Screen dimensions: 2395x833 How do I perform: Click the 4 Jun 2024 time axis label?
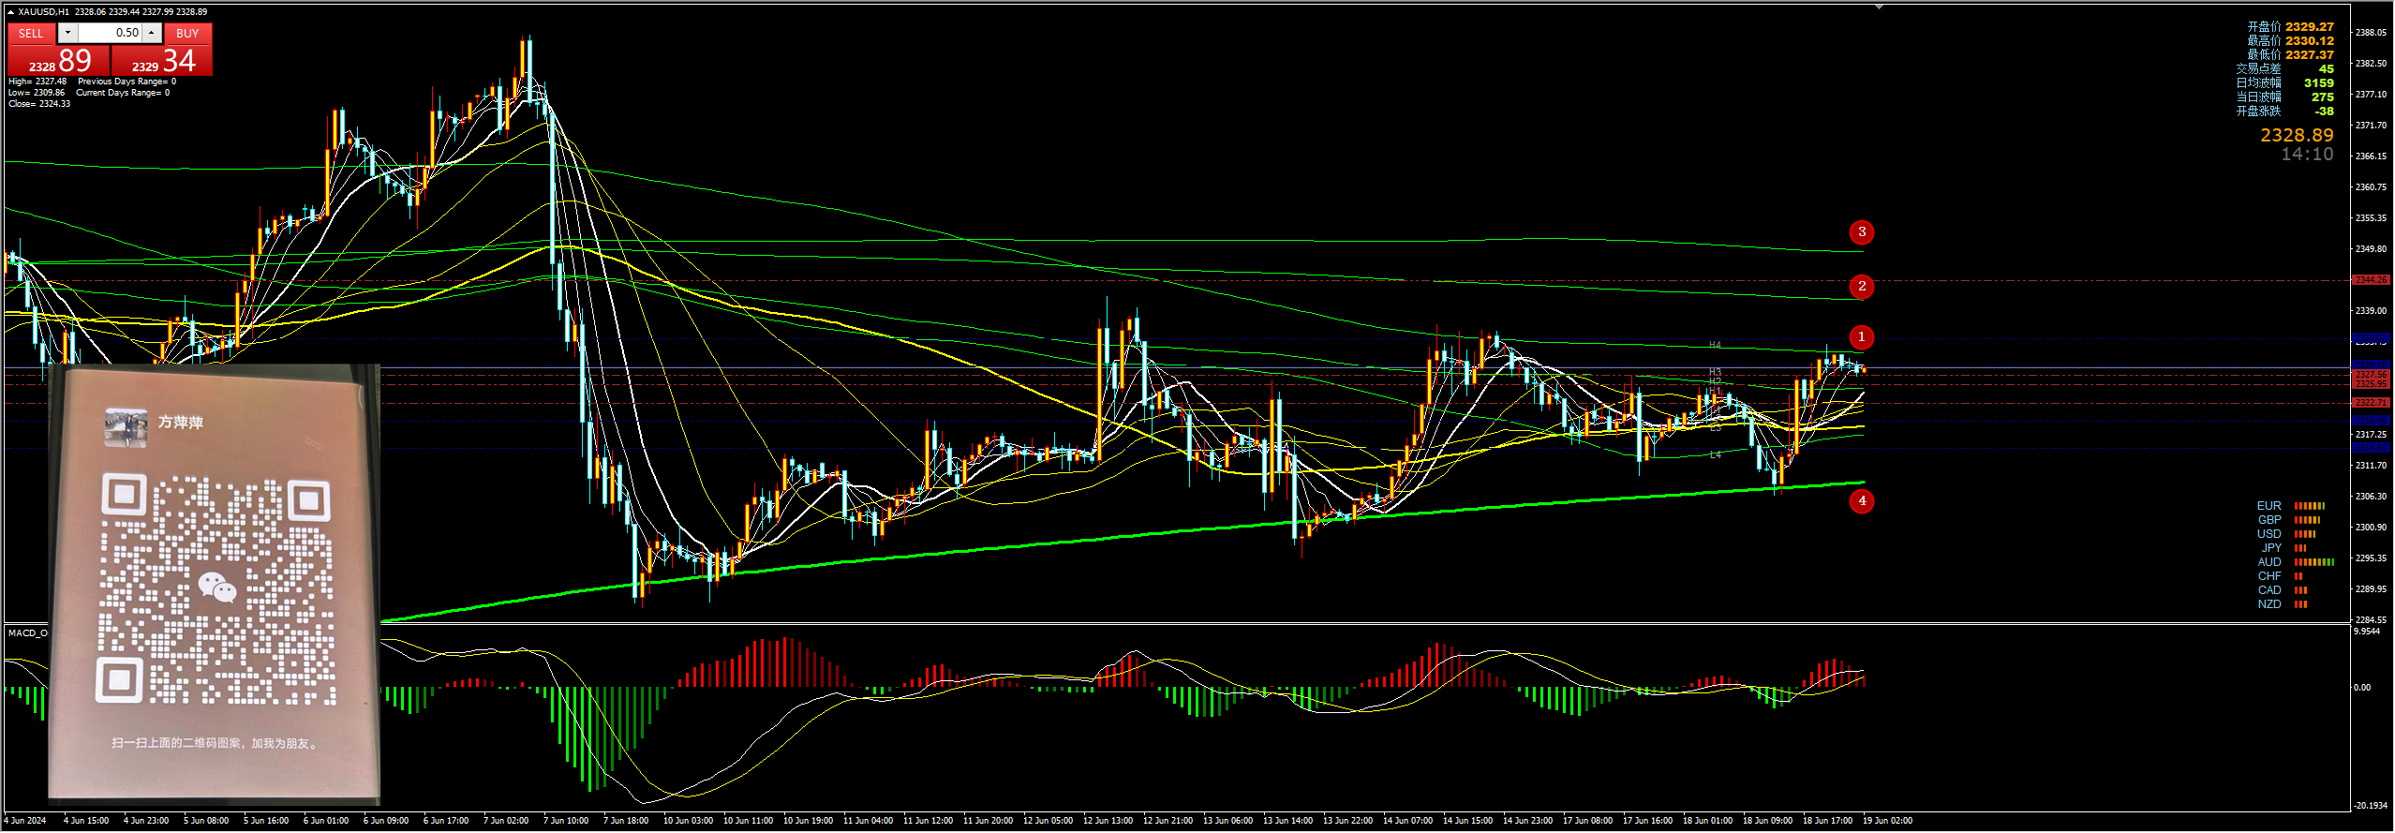click(25, 821)
